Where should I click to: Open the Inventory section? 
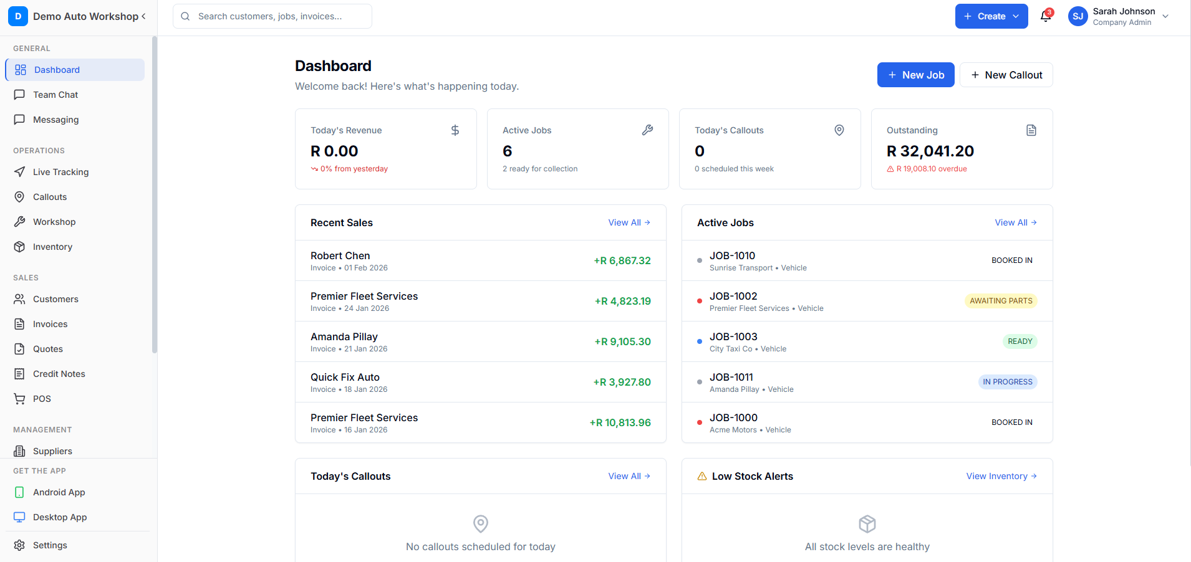pos(52,247)
